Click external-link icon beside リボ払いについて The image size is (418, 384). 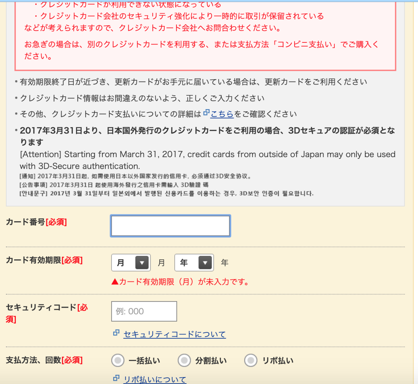[x=116, y=378]
